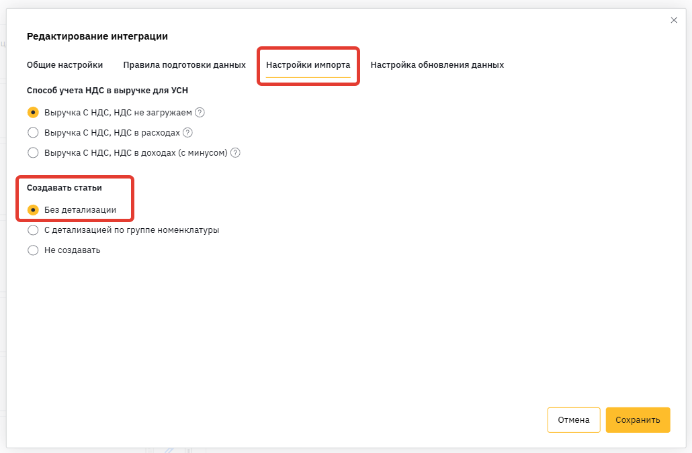Close the integration editing dialog with the X
Image resolution: width=692 pixels, height=453 pixels.
[674, 20]
